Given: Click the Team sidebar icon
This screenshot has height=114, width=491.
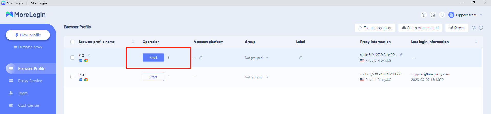Looking at the screenshot, I should click(11, 93).
